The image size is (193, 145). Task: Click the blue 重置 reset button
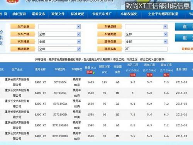pos(184,38)
